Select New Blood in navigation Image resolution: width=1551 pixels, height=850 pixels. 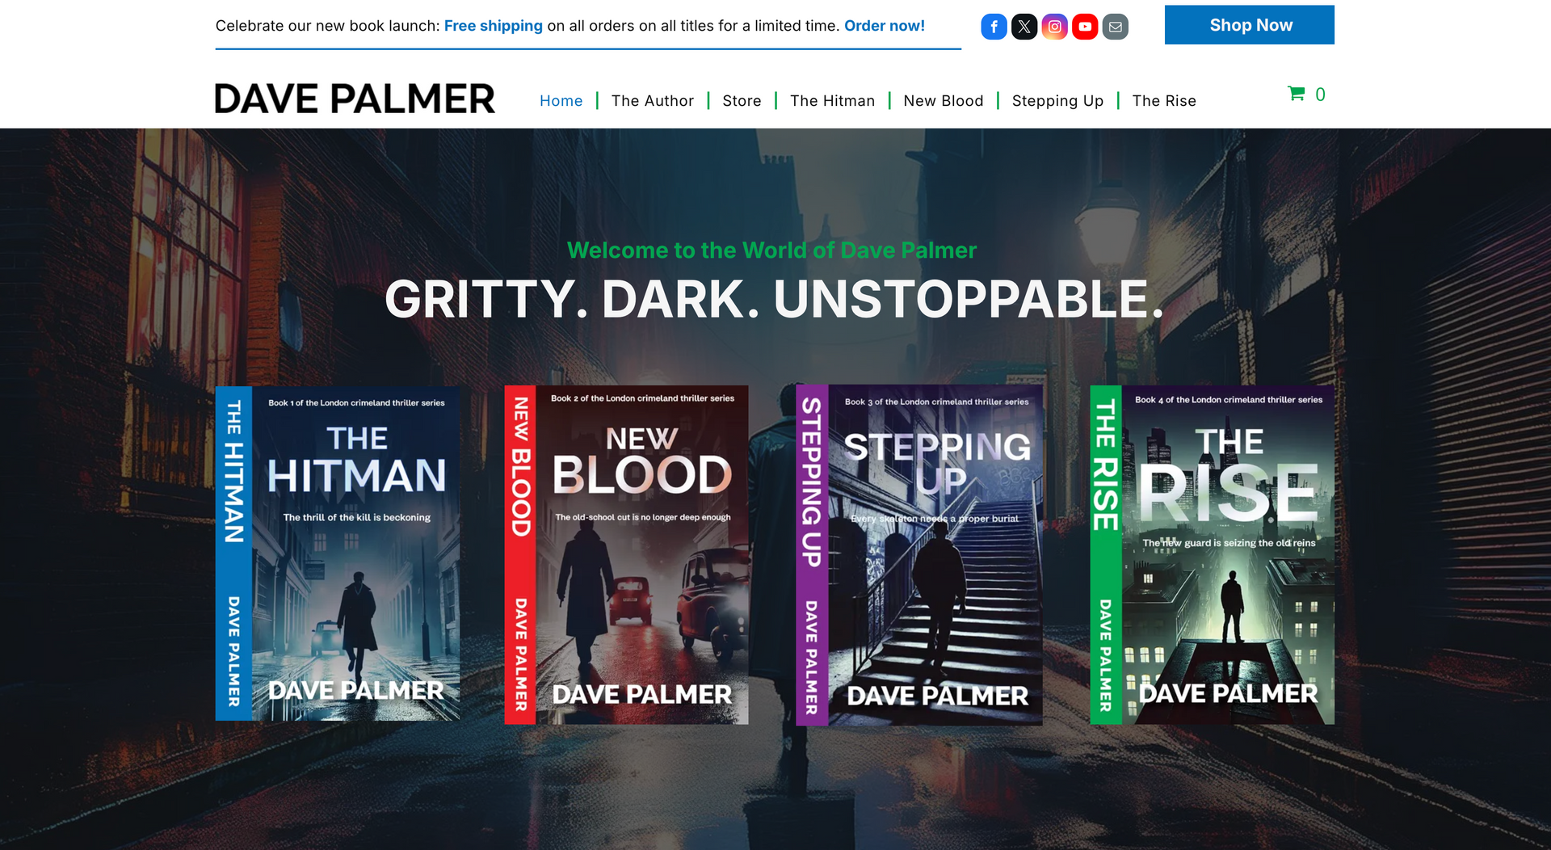(943, 101)
